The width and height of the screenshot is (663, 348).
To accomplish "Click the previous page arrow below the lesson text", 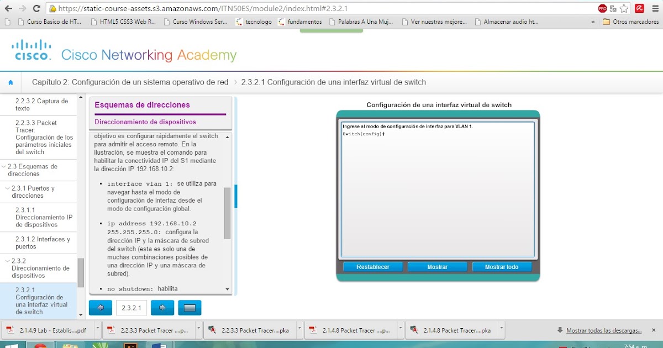I will click(100, 307).
